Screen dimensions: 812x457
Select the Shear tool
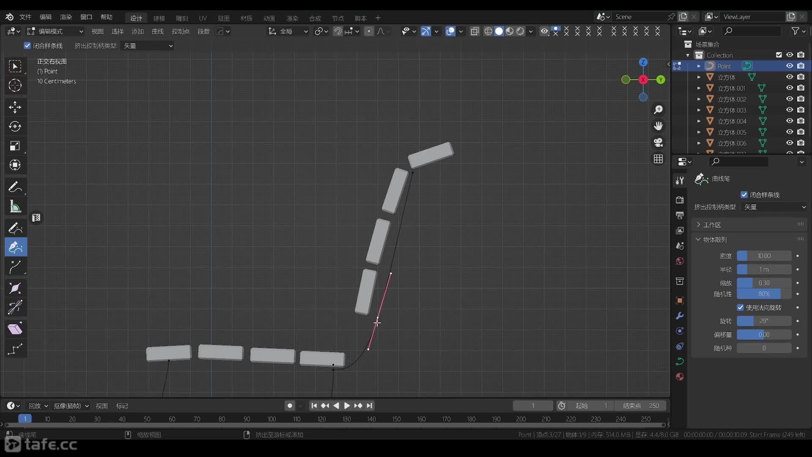pyautogui.click(x=15, y=329)
